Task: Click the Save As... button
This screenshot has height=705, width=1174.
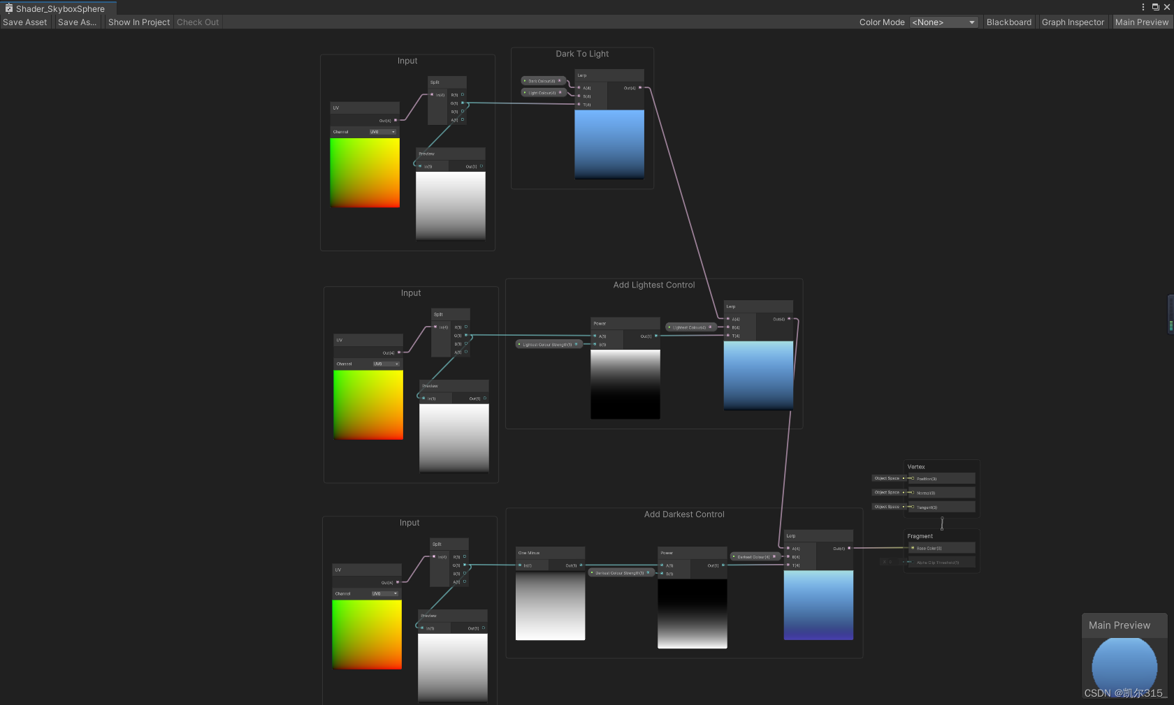Action: tap(77, 22)
